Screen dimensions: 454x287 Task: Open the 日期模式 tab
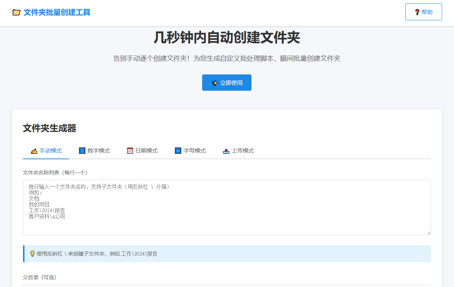point(146,151)
